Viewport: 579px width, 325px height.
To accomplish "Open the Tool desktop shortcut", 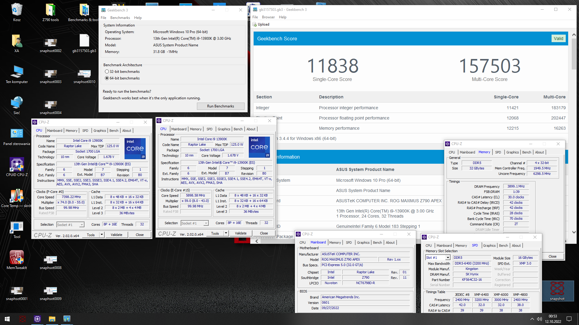I will (x=17, y=229).
